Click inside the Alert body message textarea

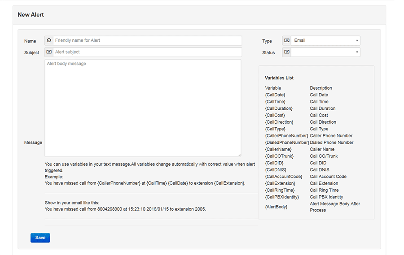click(143, 108)
